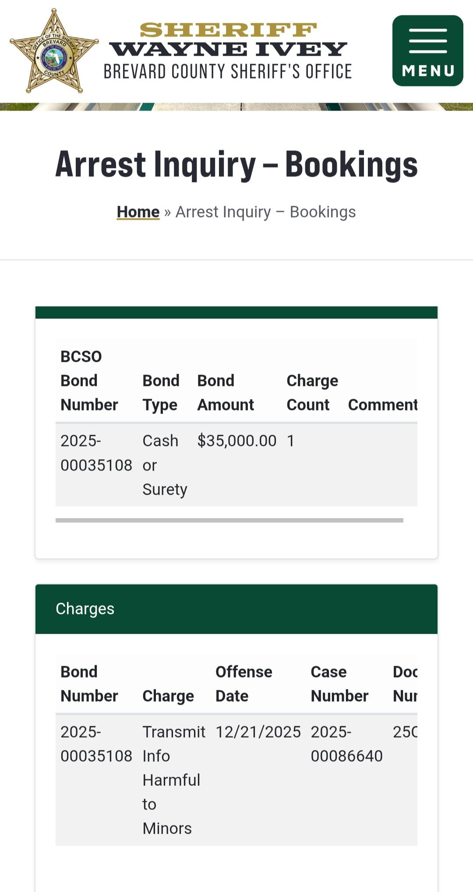Click the 12/21/2025 offense date cell
This screenshot has height=892, width=473.
[x=258, y=732]
